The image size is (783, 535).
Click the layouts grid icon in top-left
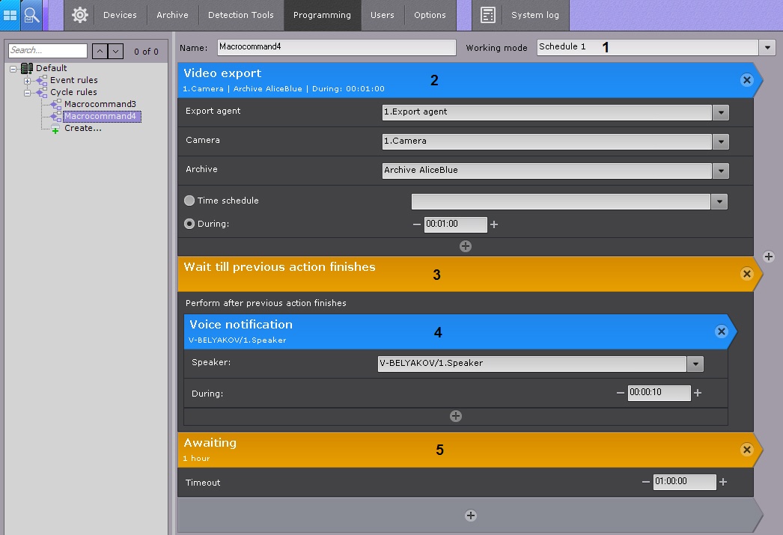point(10,15)
